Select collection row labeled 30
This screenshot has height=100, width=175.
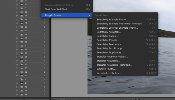(x=31, y=42)
